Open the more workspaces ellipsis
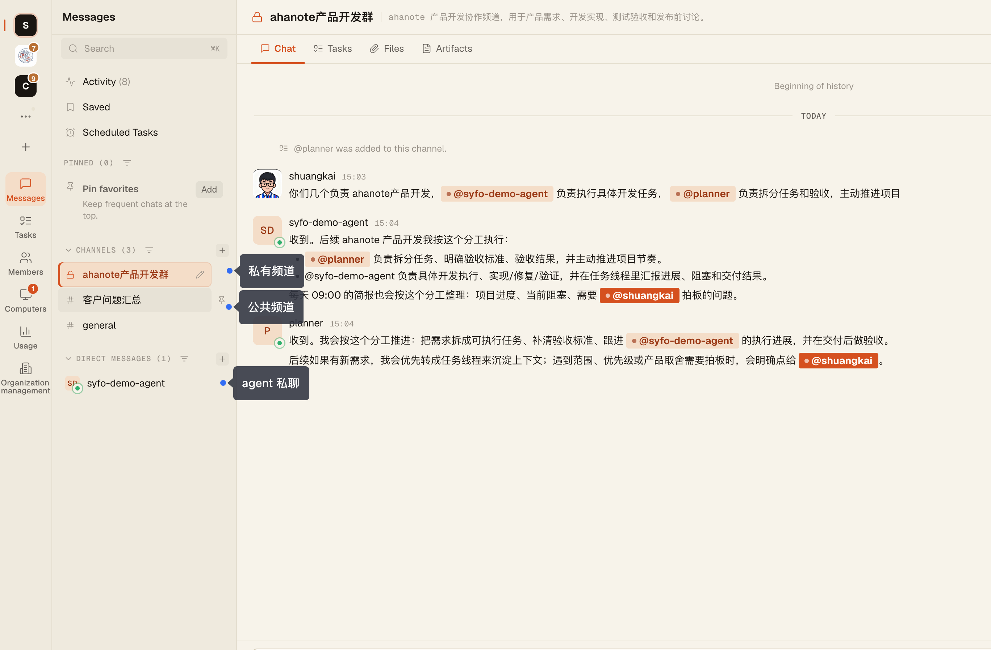Screen dimensions: 991x650 25,117
